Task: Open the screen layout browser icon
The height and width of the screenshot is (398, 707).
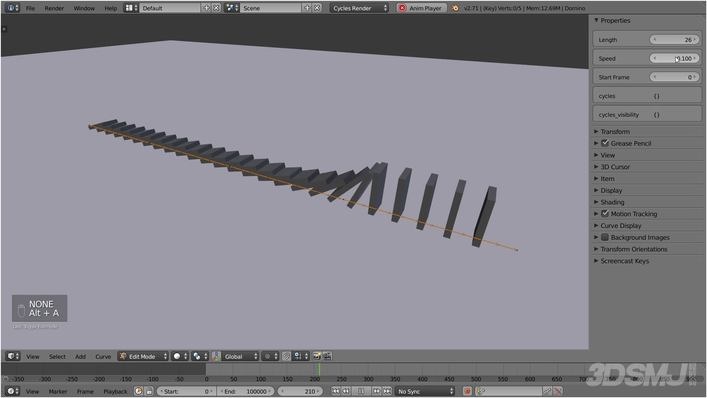Action: [131, 8]
